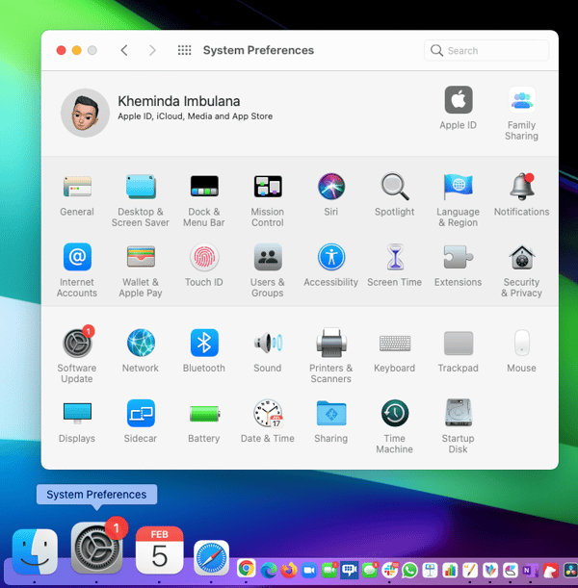Go back with the left chevron button
Image resolution: width=578 pixels, height=588 pixels.
click(124, 50)
